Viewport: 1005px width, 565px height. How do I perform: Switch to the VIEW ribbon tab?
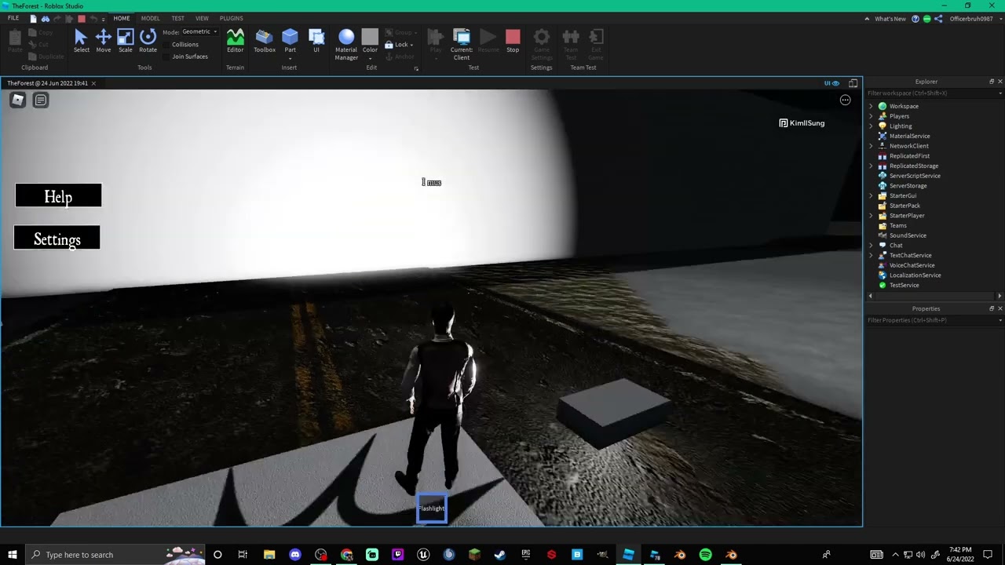[x=202, y=18]
